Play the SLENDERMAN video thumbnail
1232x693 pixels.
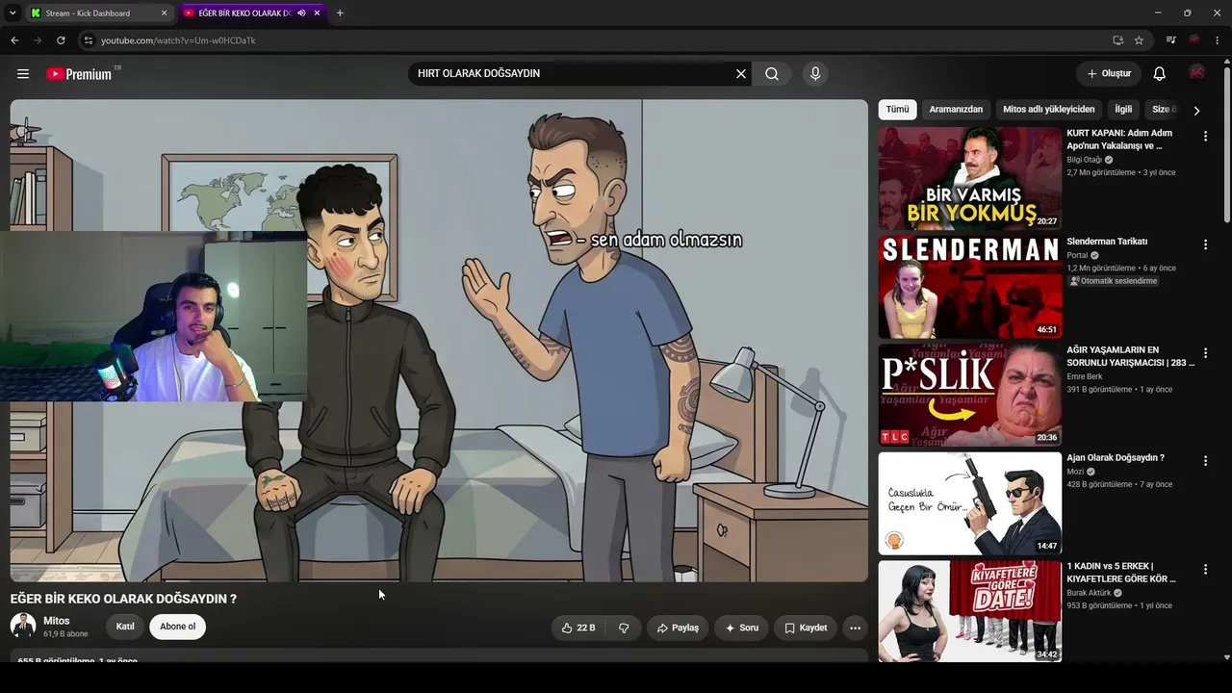[x=970, y=287]
